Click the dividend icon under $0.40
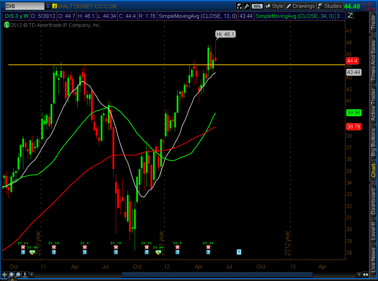The height and width of the screenshot is (281, 378). point(32,252)
